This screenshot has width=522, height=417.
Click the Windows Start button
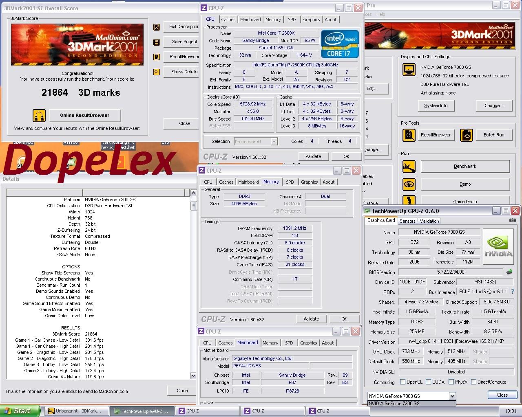pyautogui.click(x=20, y=411)
